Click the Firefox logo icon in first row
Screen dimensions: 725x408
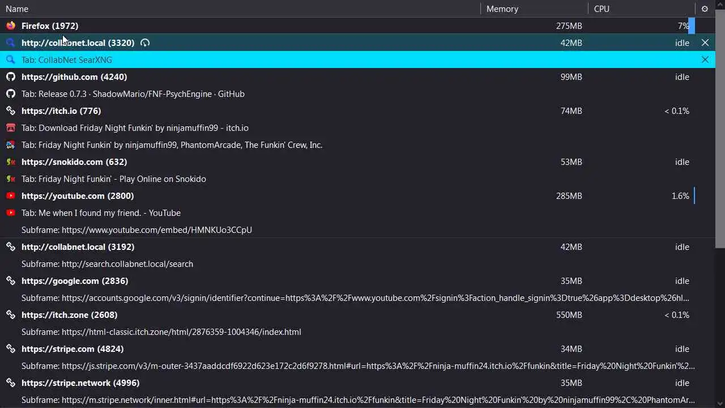[x=10, y=25]
